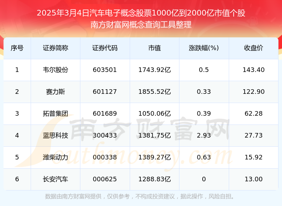This screenshot has height=206, width=282.
Task: Click serial number '4' of 蓝思科技 row
Action: click(17, 135)
